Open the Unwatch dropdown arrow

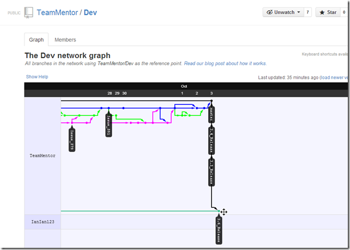coord(298,12)
